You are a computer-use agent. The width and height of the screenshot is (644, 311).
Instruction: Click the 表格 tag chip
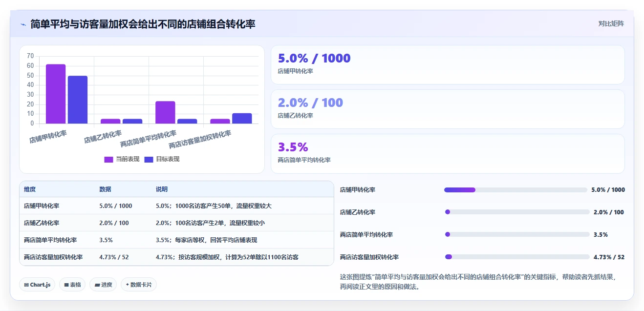pyautogui.click(x=72, y=285)
